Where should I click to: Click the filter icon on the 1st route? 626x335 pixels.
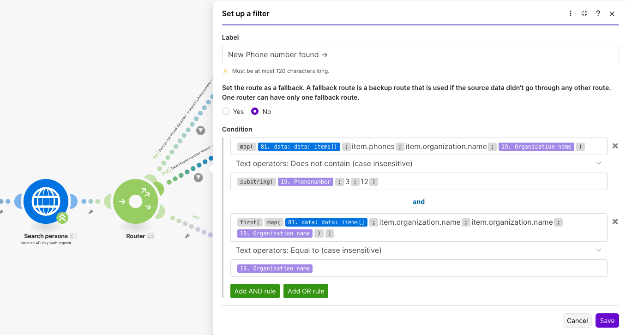pos(200,131)
